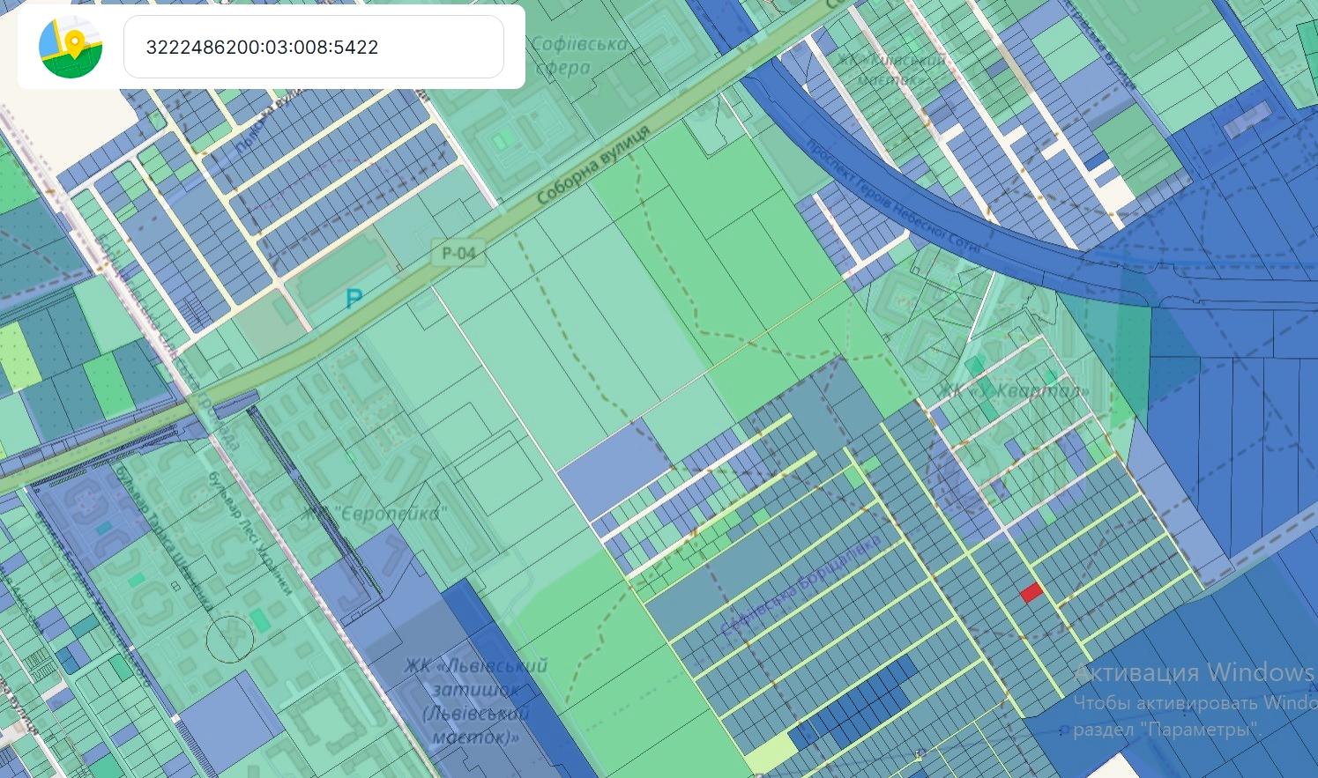Click the Активация Windows watermark text
The image size is (1318, 778).
click(x=1194, y=673)
